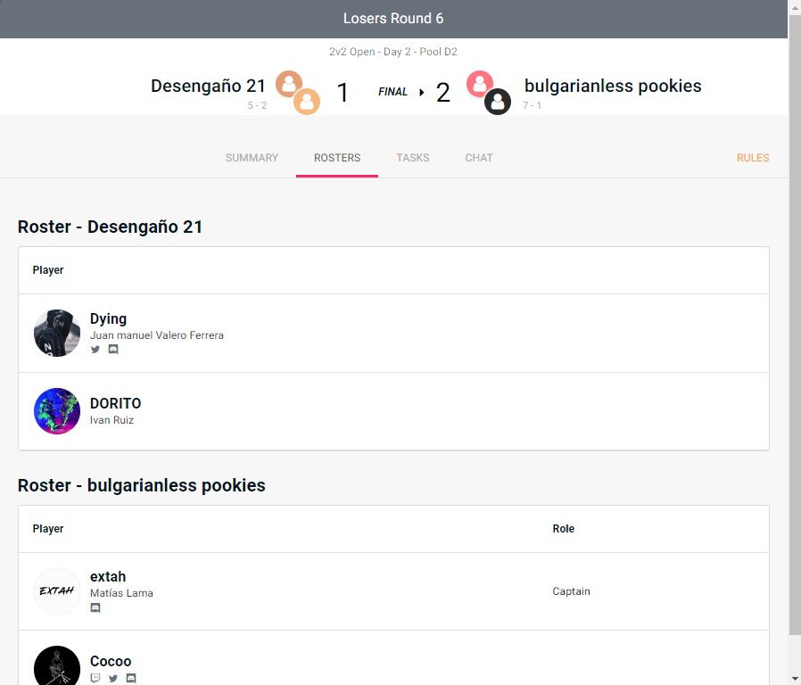Open player DORITO's profile name
The height and width of the screenshot is (685, 801).
(115, 403)
